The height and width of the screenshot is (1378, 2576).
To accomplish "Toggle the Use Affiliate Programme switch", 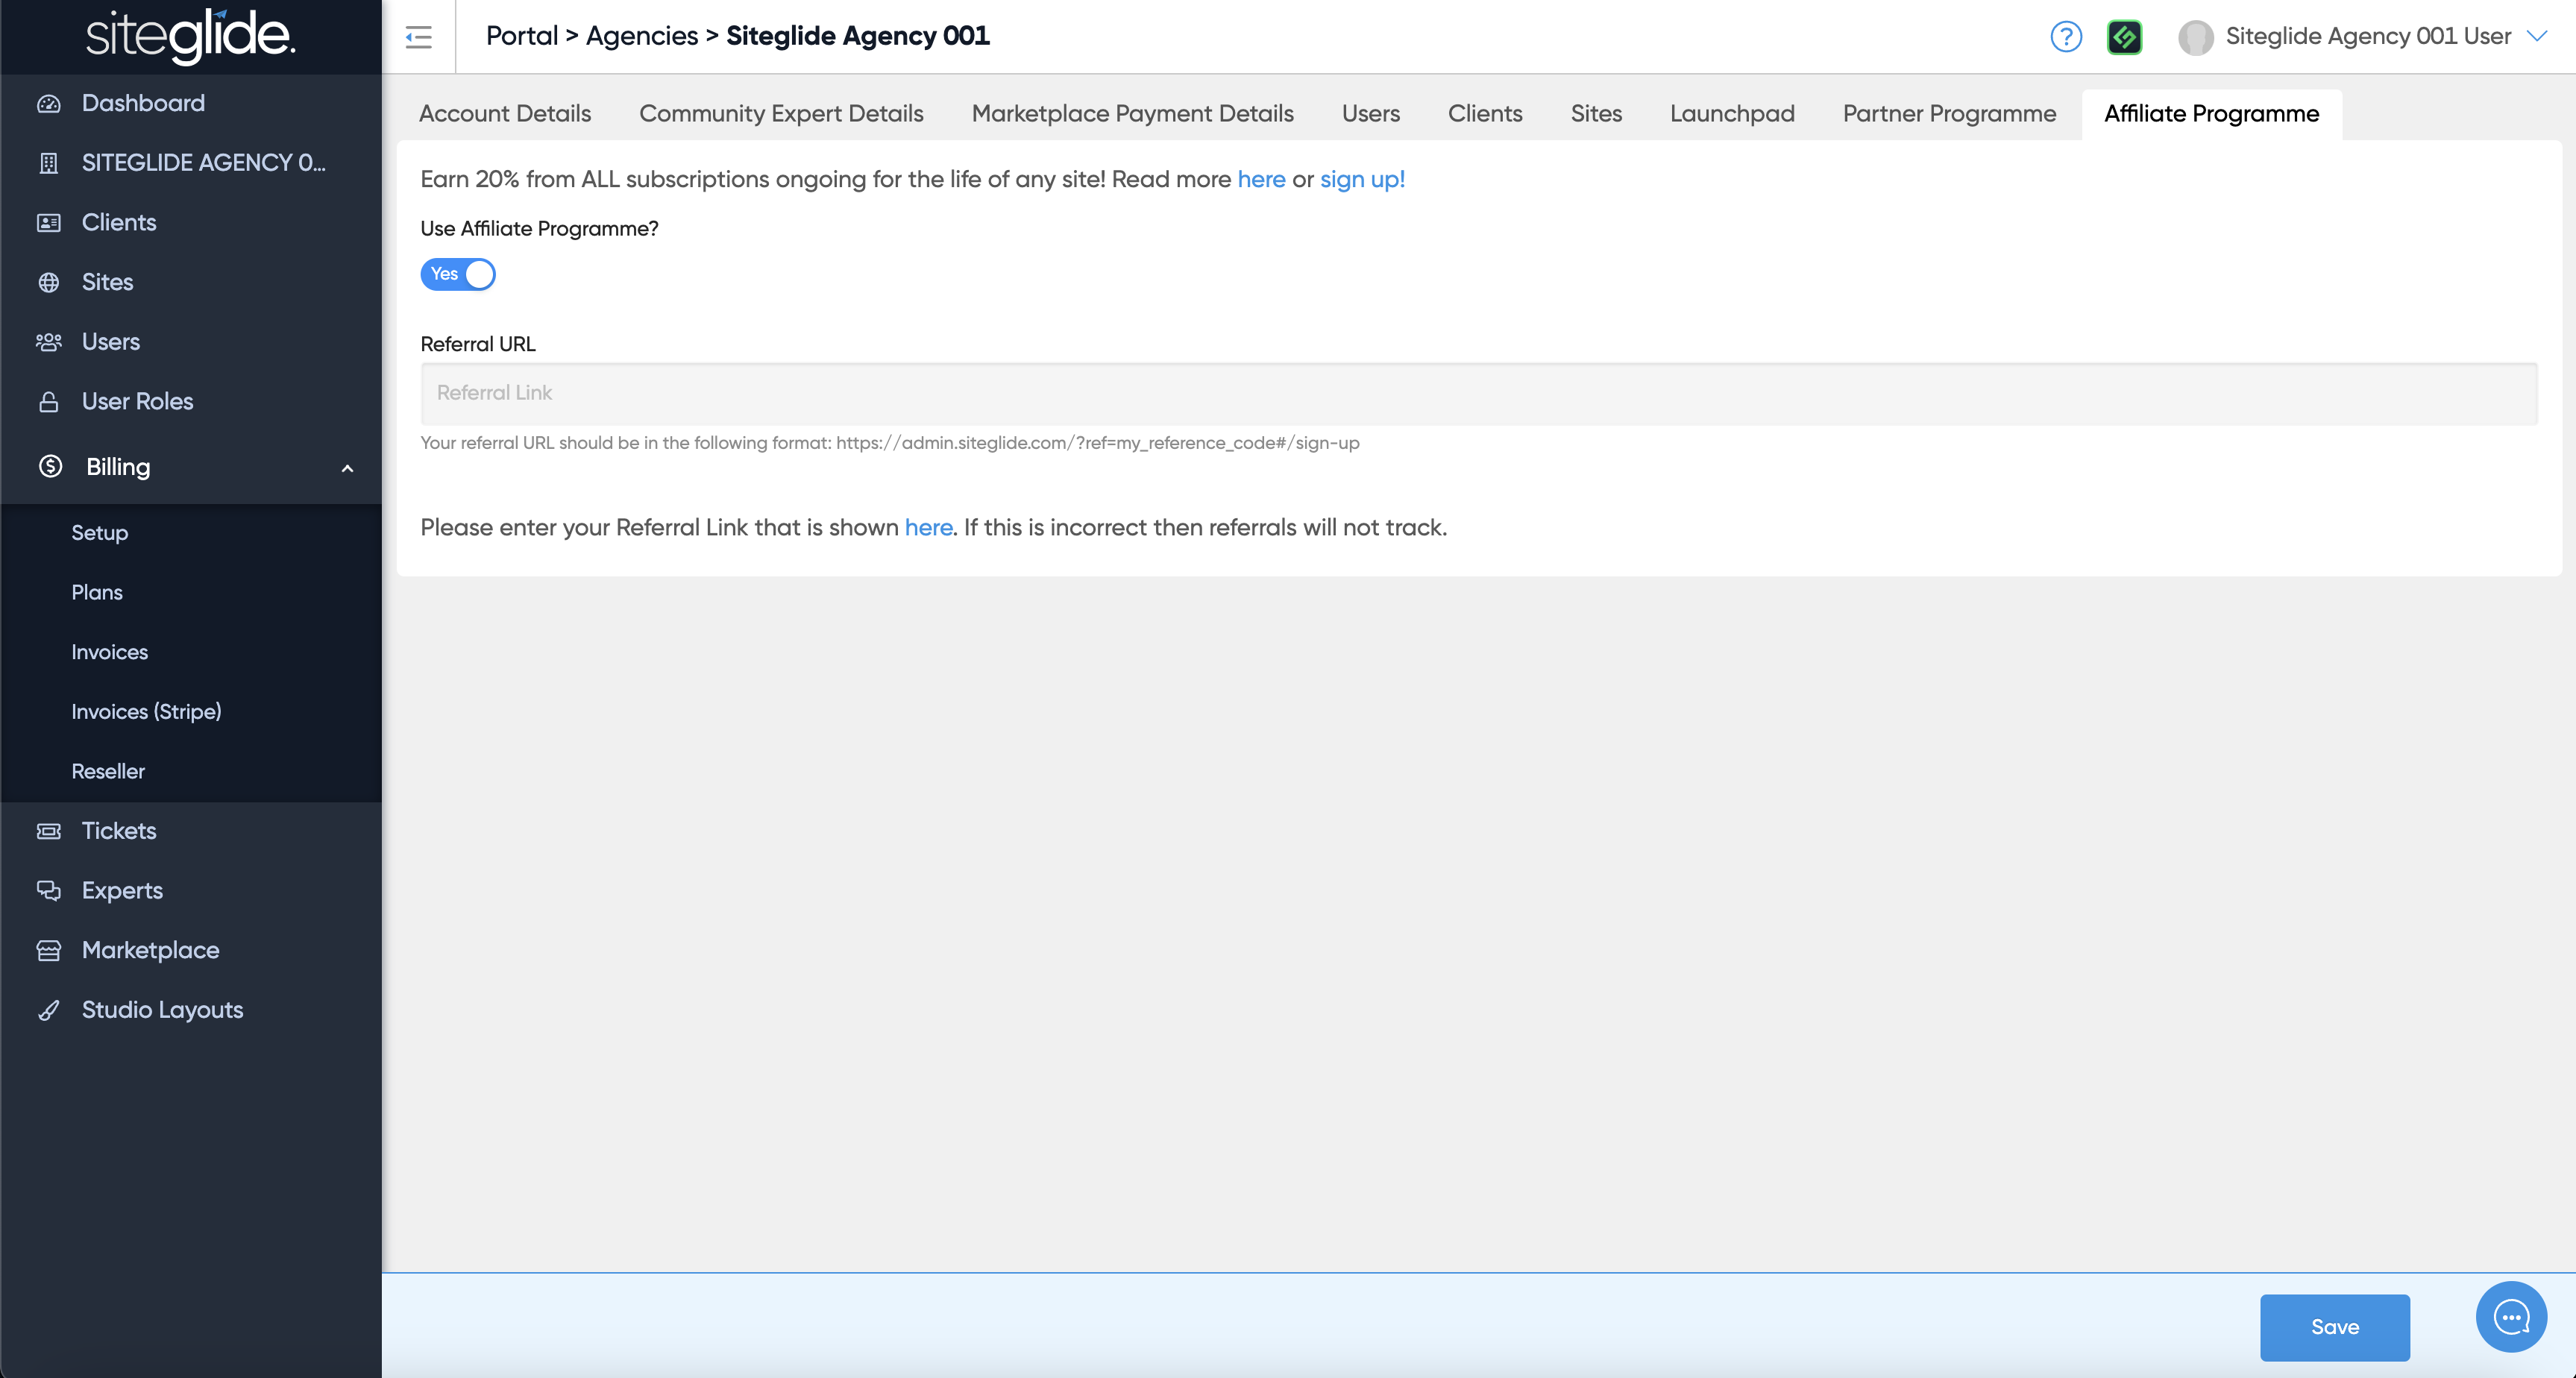I will (458, 274).
